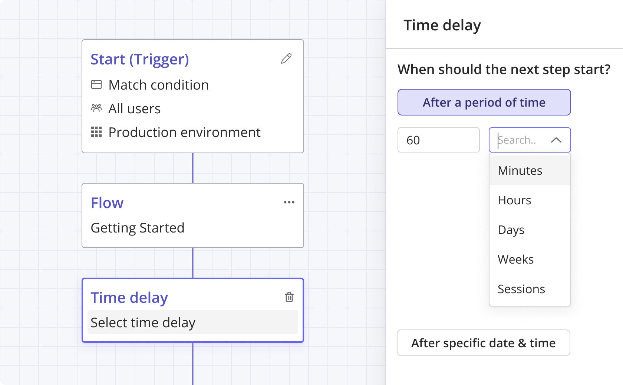Viewport: 623px width, 385px height.
Task: Click the Match condition window icon
Action: [x=96, y=85]
